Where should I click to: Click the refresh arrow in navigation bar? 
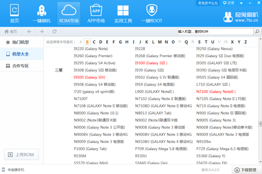click(55, 31)
